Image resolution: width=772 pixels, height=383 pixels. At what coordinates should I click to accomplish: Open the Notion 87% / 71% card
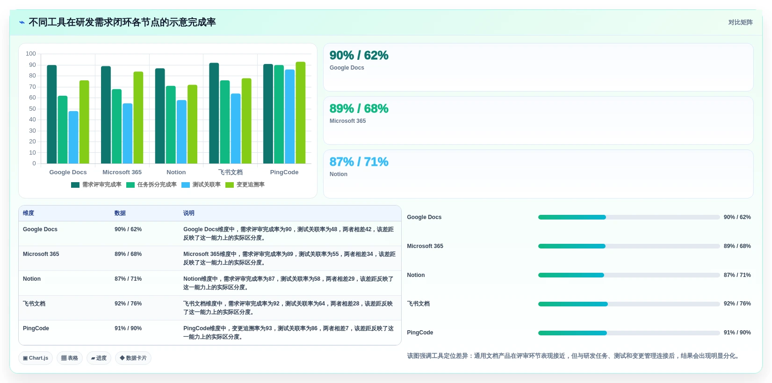[538, 174]
